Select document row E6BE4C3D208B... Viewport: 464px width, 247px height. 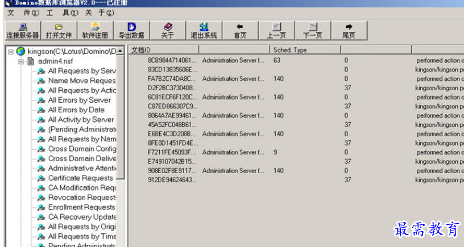[x=296, y=134]
